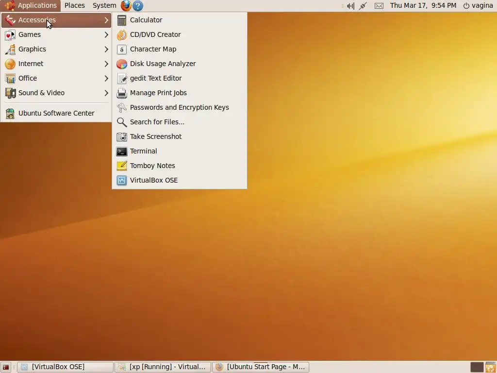Open the System menu
Viewport: 497px width, 373px height.
[104, 5]
